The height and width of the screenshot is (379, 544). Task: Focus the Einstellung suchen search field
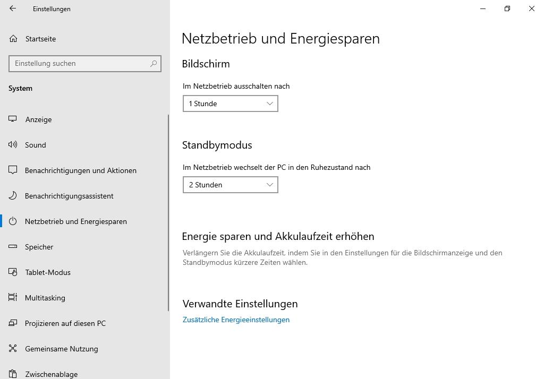click(x=85, y=64)
